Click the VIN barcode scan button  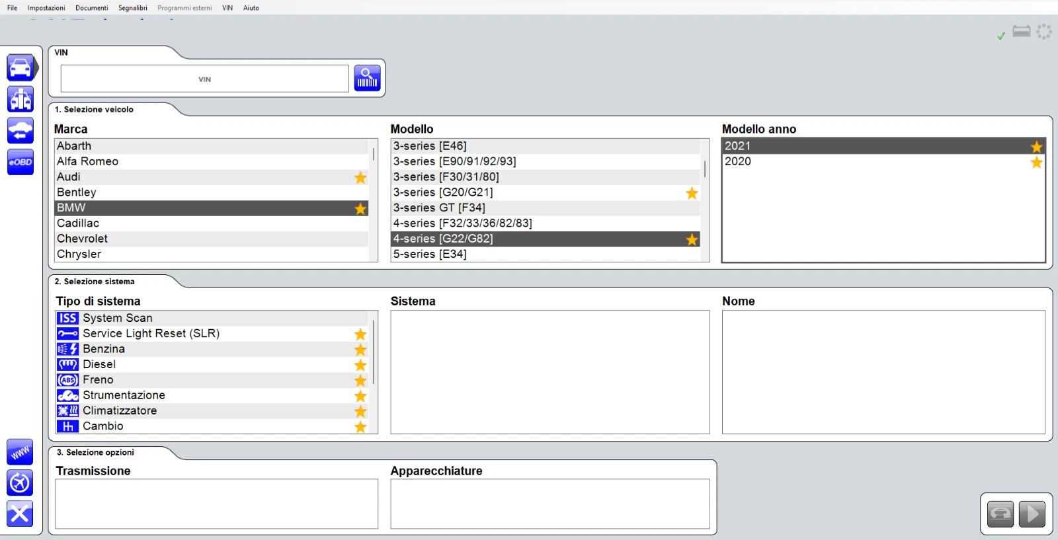pyautogui.click(x=367, y=78)
